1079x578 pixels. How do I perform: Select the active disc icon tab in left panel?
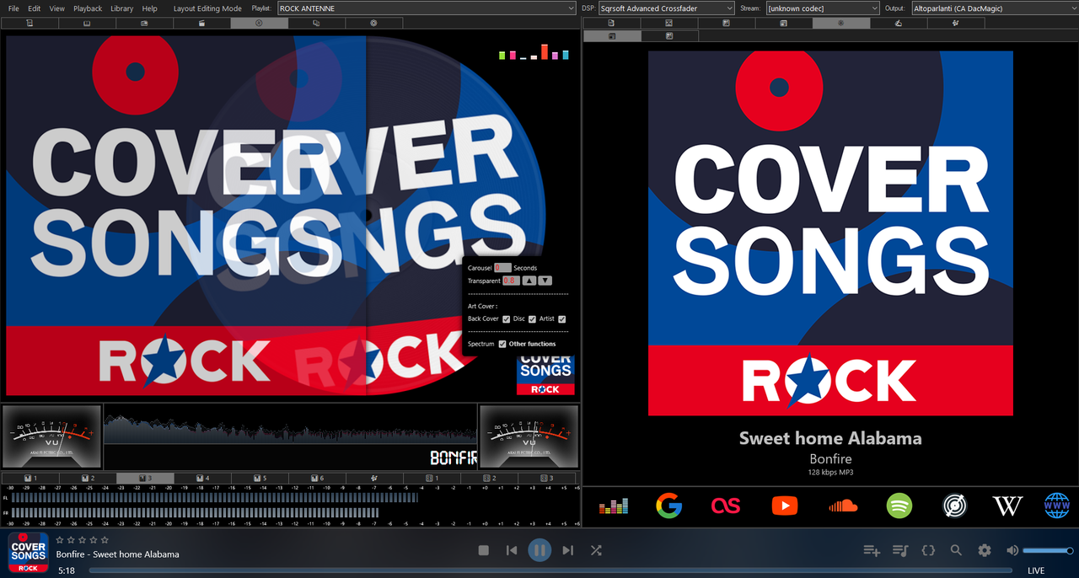click(x=259, y=24)
